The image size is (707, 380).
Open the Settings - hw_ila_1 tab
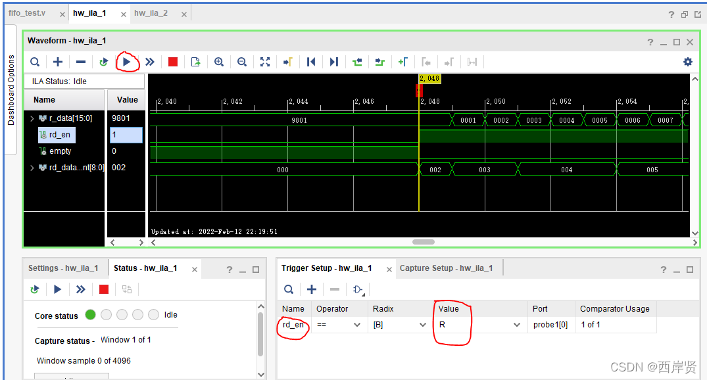tap(63, 268)
